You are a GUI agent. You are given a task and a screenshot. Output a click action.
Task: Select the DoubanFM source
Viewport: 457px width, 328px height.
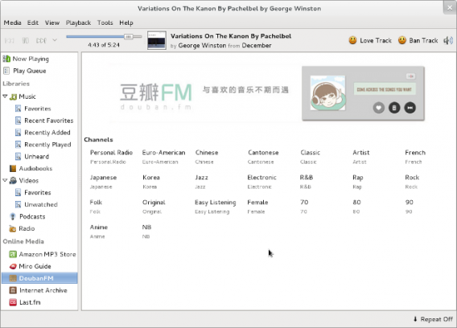pos(39,278)
